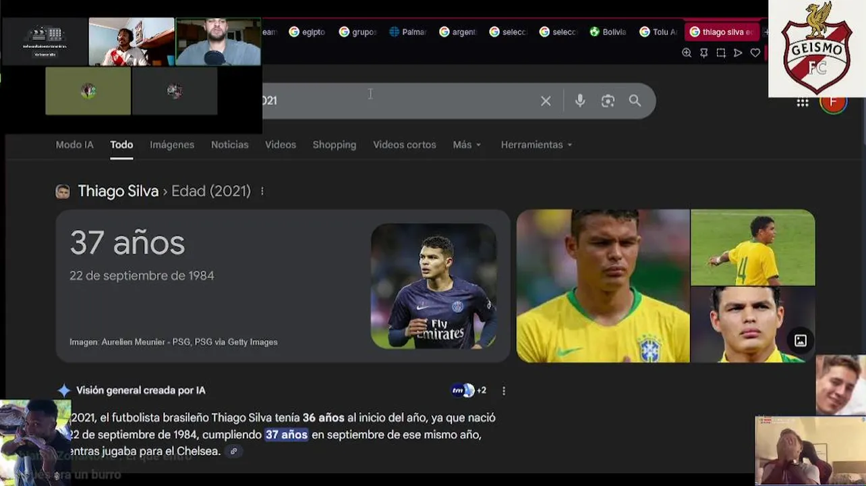Switch to the Bolivia tab

pos(608,32)
